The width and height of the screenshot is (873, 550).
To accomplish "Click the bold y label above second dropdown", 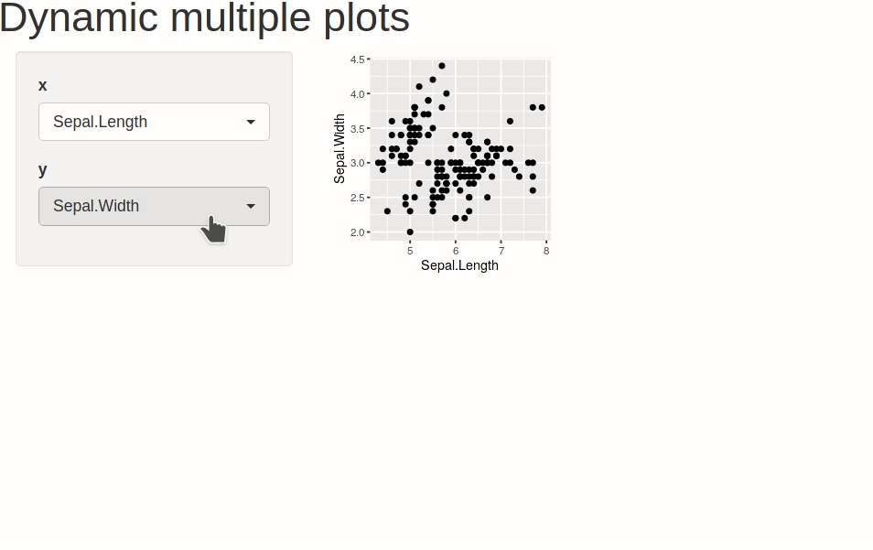I will click(x=43, y=169).
